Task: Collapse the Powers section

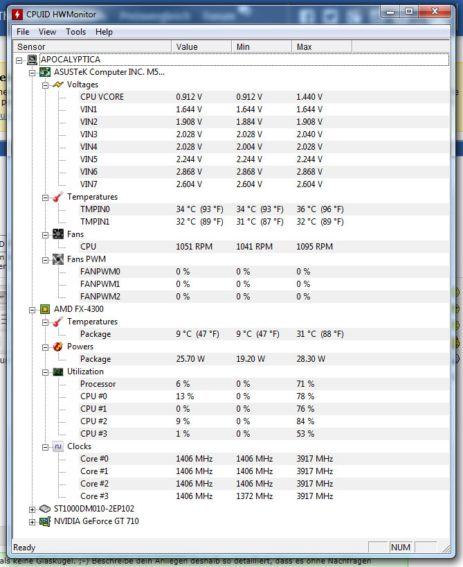Action: [x=45, y=348]
